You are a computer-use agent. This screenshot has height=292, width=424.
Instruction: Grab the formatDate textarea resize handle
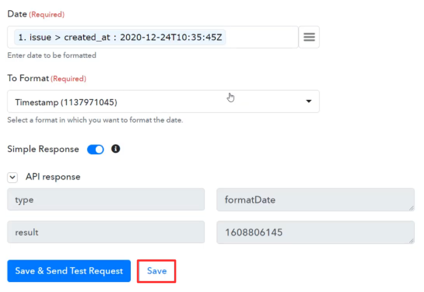point(411,208)
